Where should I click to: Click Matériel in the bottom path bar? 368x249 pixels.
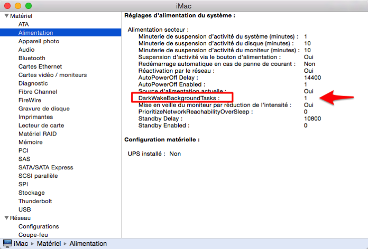[48, 244]
